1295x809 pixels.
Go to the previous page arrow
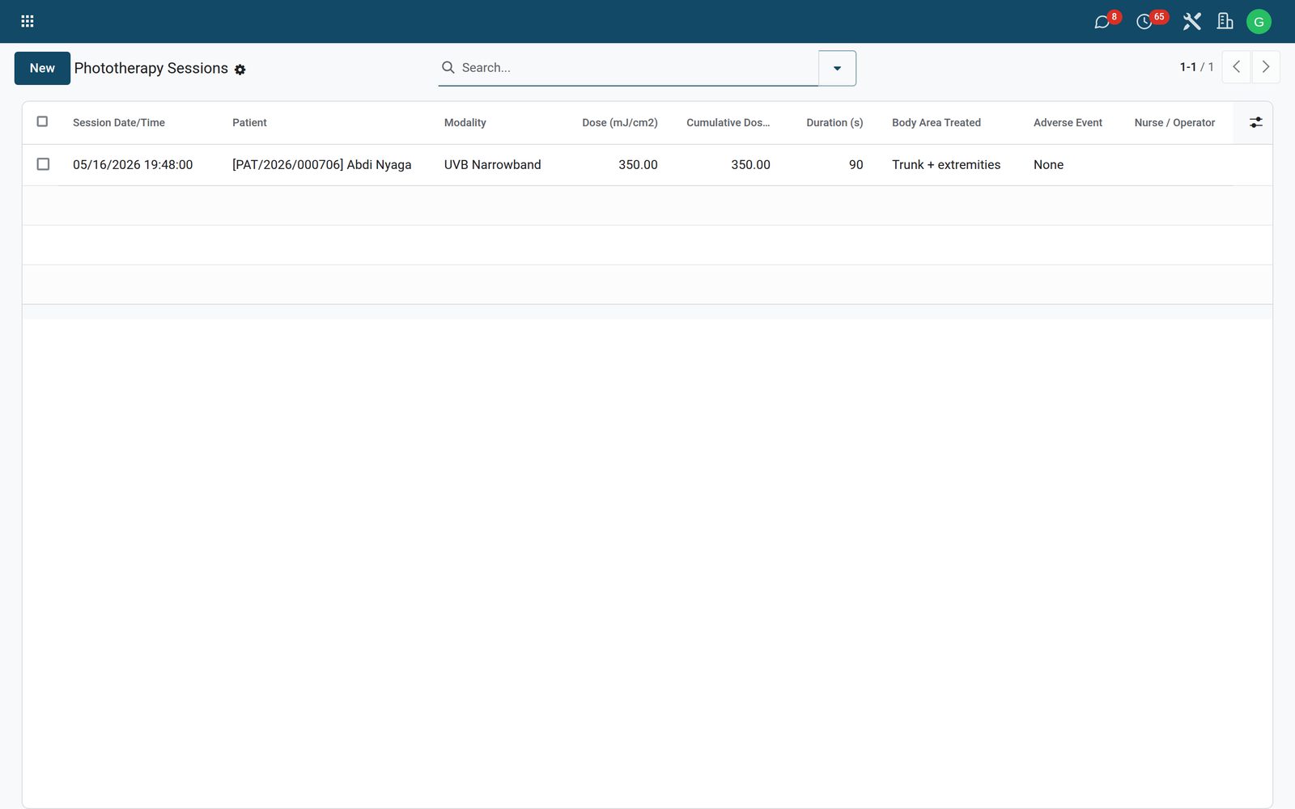[x=1236, y=67]
